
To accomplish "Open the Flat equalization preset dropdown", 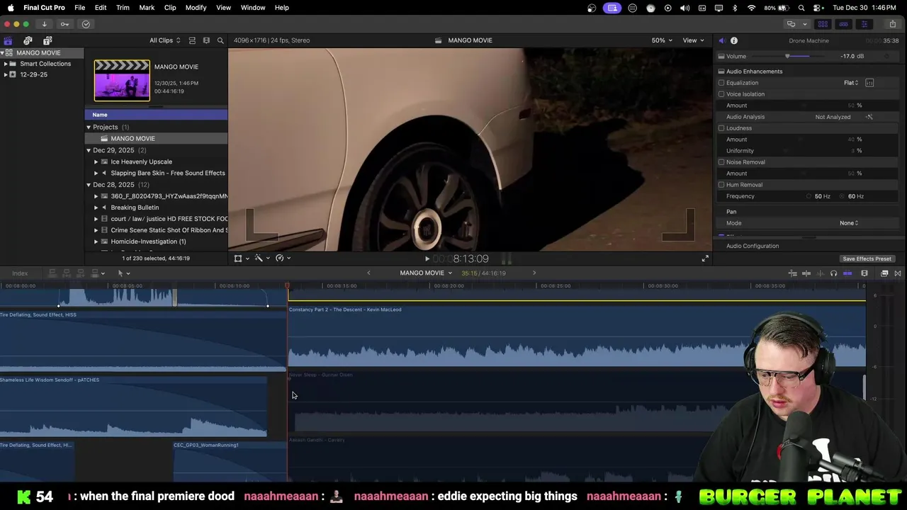I will point(851,83).
